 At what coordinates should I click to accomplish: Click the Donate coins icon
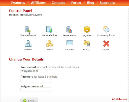(49, 44)
